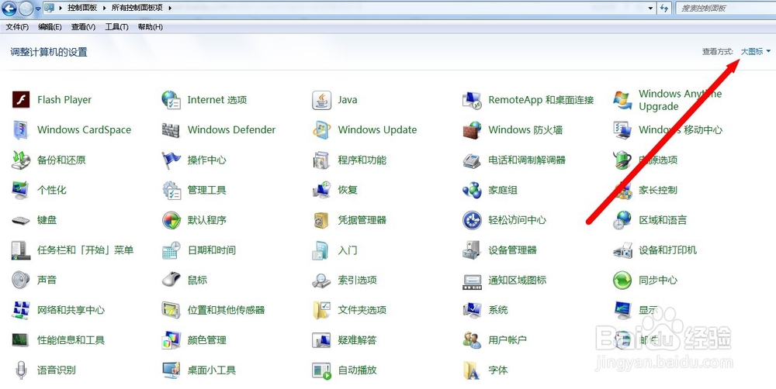Refresh the address bar
This screenshot has height=389, width=776.
pos(664,9)
